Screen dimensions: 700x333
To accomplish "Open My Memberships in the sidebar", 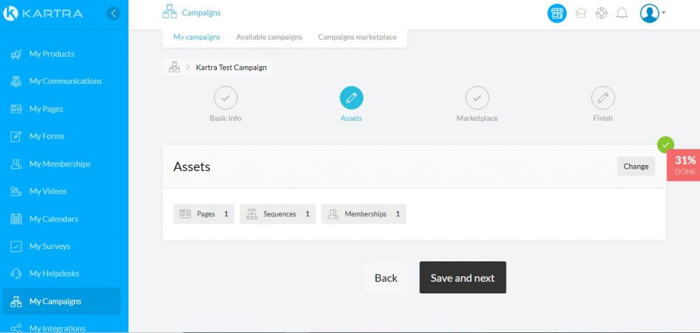I will point(59,164).
